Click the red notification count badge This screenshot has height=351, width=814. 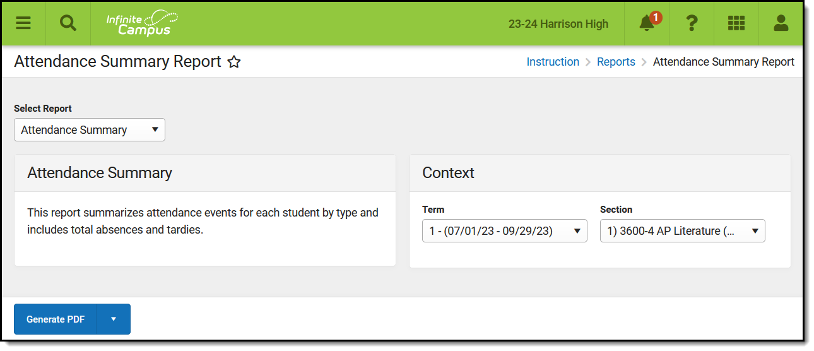(x=656, y=18)
